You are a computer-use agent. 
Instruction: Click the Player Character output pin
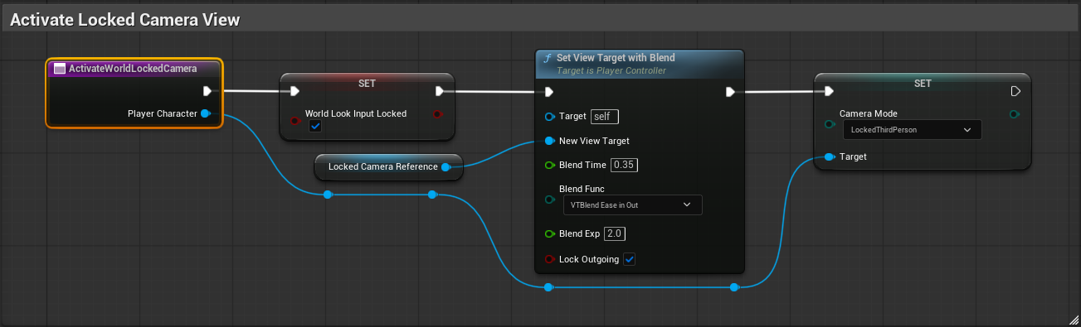[205, 113]
